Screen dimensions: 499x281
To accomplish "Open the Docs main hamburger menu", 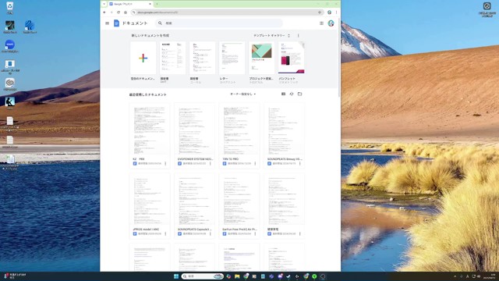I will click(x=108, y=23).
